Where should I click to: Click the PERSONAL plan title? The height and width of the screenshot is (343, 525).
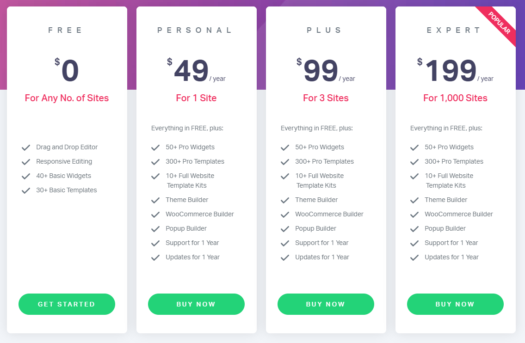(195, 30)
